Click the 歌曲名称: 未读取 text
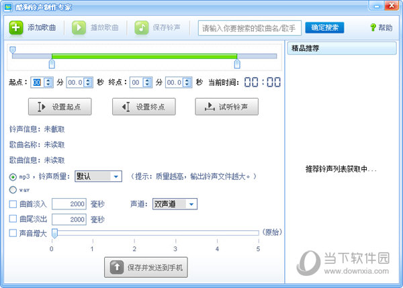The width and height of the screenshot is (403, 288). point(37,144)
